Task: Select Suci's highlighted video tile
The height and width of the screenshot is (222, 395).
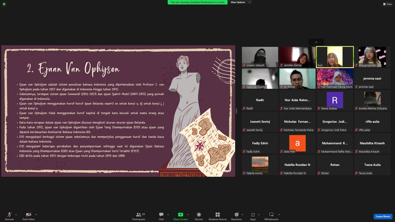Action: point(335,57)
